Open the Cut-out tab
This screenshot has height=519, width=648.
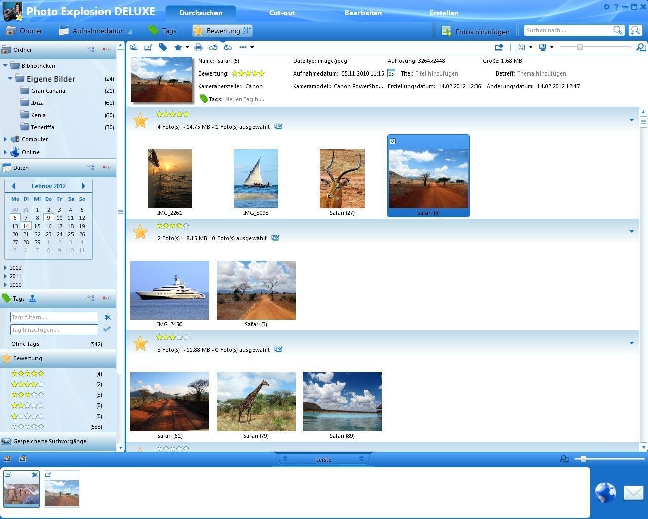click(x=281, y=13)
